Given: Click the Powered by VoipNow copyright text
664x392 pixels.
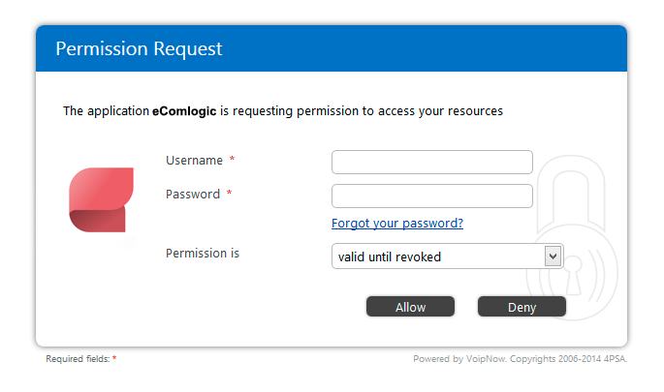Looking at the screenshot, I should click(520, 359).
